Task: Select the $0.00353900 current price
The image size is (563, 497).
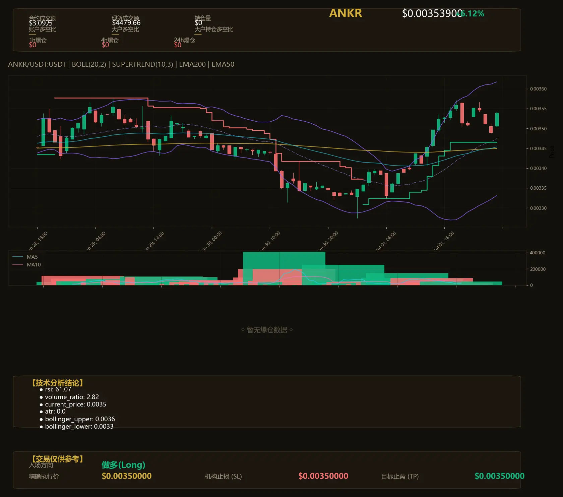Action: (432, 13)
